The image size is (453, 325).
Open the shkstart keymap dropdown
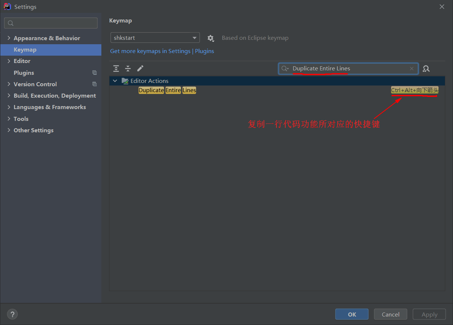coord(155,38)
